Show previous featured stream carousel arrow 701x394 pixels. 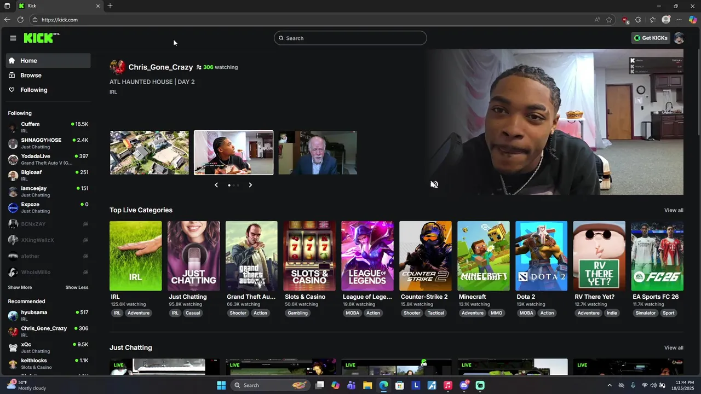(216, 185)
